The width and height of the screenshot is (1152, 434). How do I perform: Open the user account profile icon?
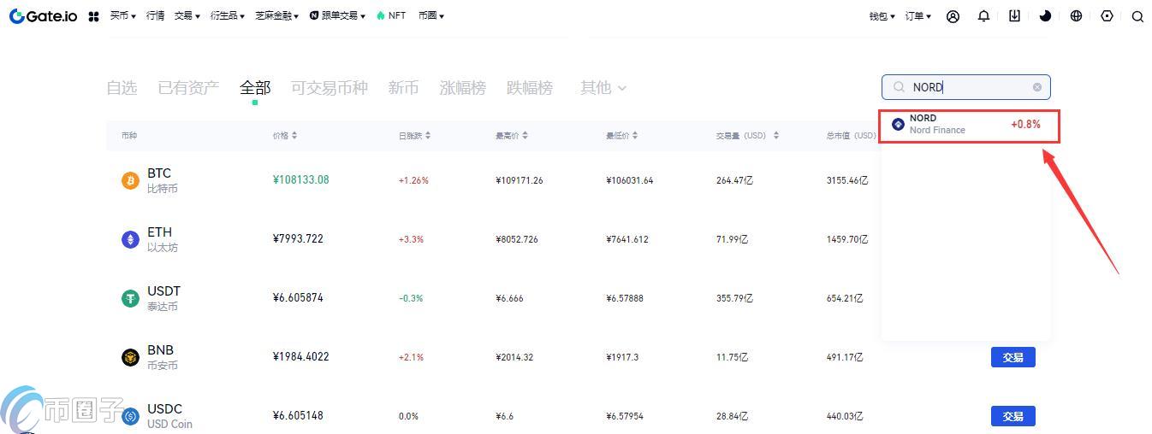tap(953, 16)
